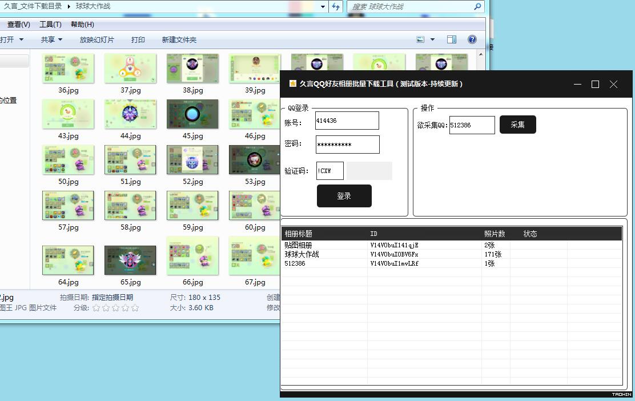Click the Explorer search magnifier icon

click(x=478, y=6)
